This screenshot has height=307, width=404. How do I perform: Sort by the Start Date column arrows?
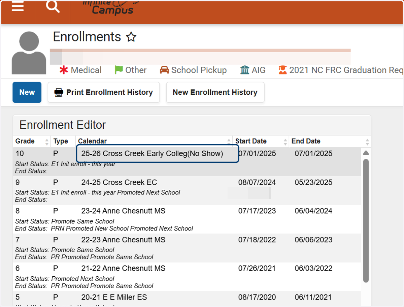tap(285, 142)
